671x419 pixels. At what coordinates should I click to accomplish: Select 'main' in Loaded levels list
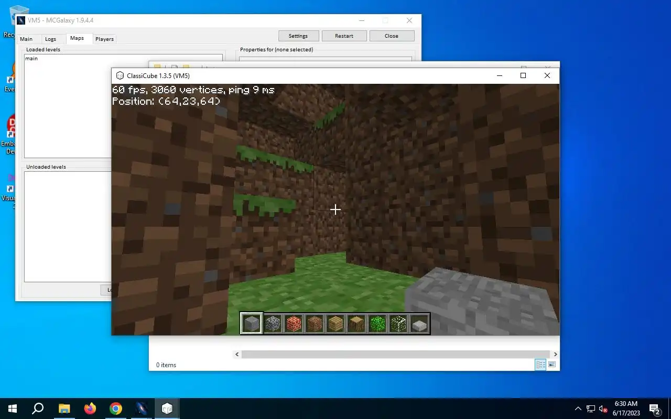(31, 59)
